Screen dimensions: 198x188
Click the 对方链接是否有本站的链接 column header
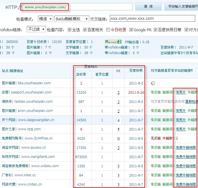click(172, 71)
